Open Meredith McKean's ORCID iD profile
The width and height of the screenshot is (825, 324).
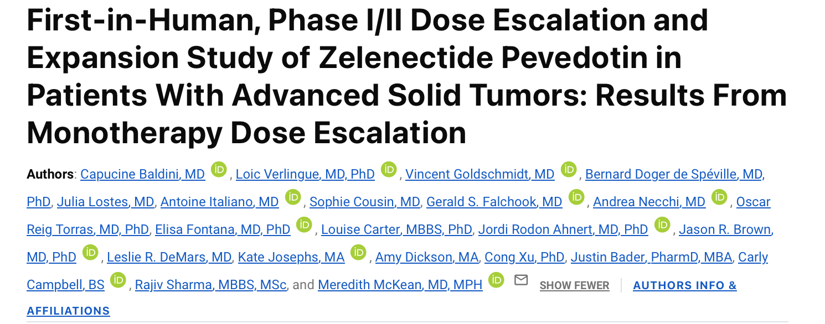coord(496,280)
